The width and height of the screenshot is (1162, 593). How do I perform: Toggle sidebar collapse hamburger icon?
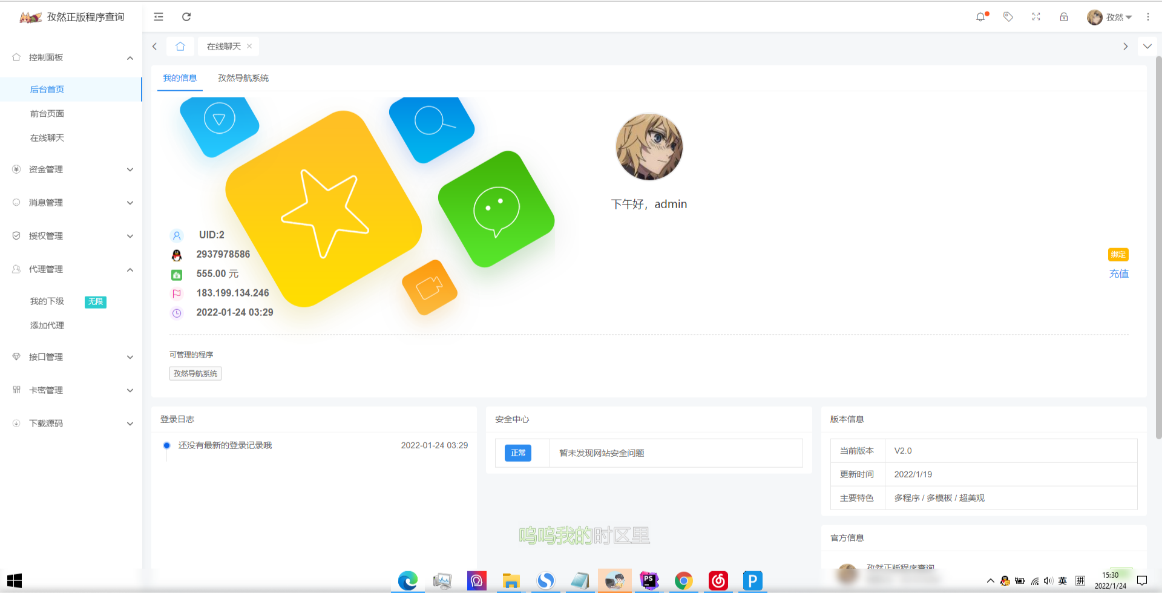click(159, 17)
